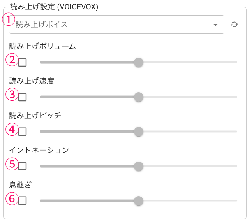
Task: Tick the イントネーション checkbox
Action: [x=23, y=166]
